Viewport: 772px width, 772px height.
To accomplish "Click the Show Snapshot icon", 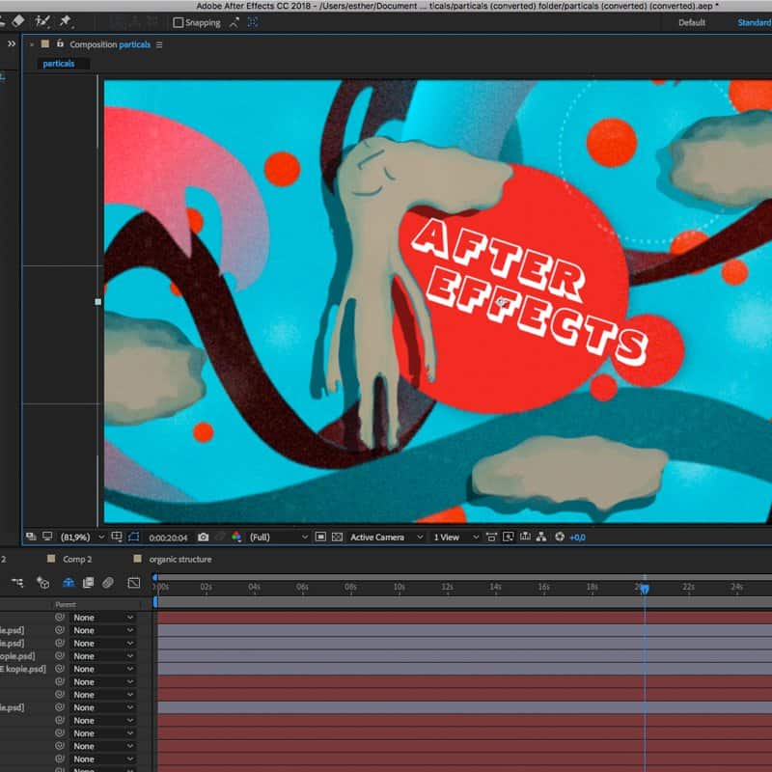I will point(221,538).
